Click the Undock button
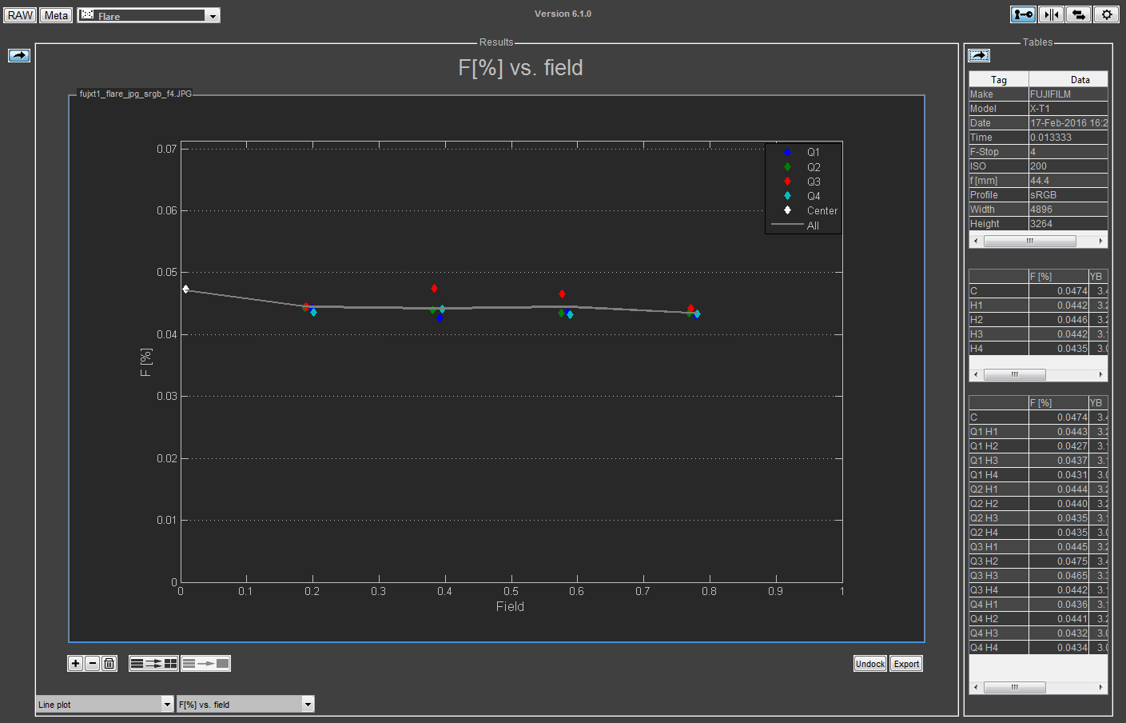 click(x=869, y=664)
